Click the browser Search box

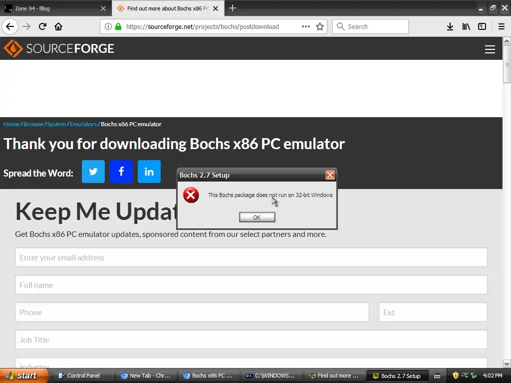click(370, 26)
